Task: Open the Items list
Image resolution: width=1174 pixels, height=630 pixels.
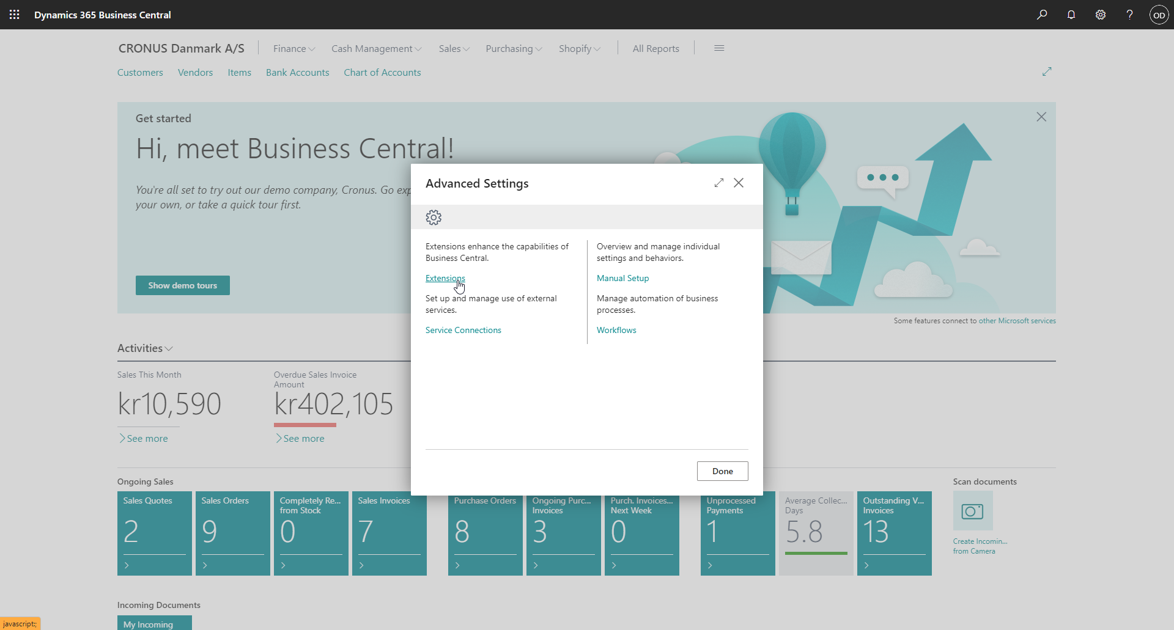Action: (x=239, y=72)
